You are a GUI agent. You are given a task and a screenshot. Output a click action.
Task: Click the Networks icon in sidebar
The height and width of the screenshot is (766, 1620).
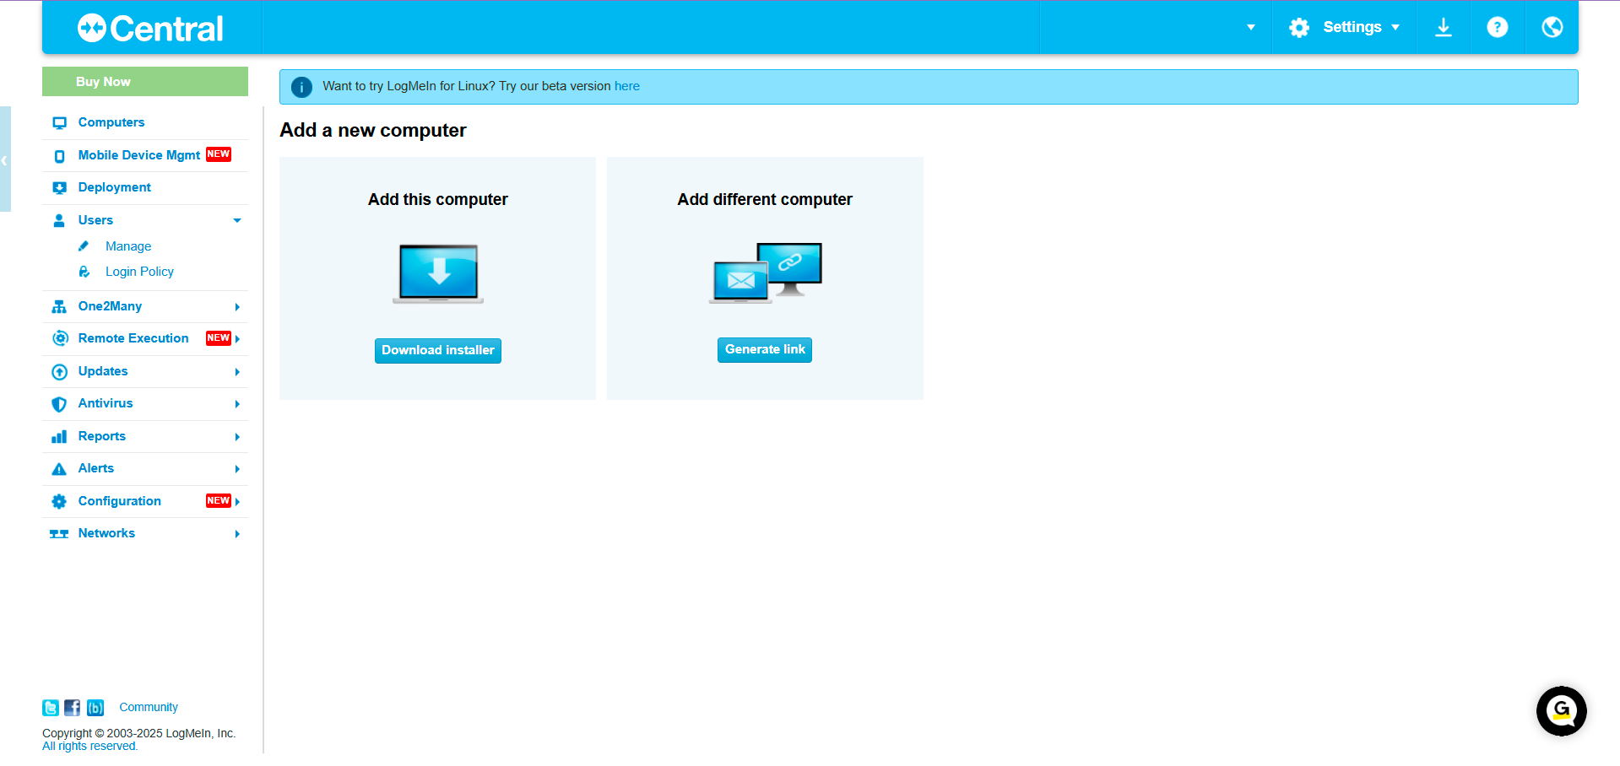coord(59,534)
